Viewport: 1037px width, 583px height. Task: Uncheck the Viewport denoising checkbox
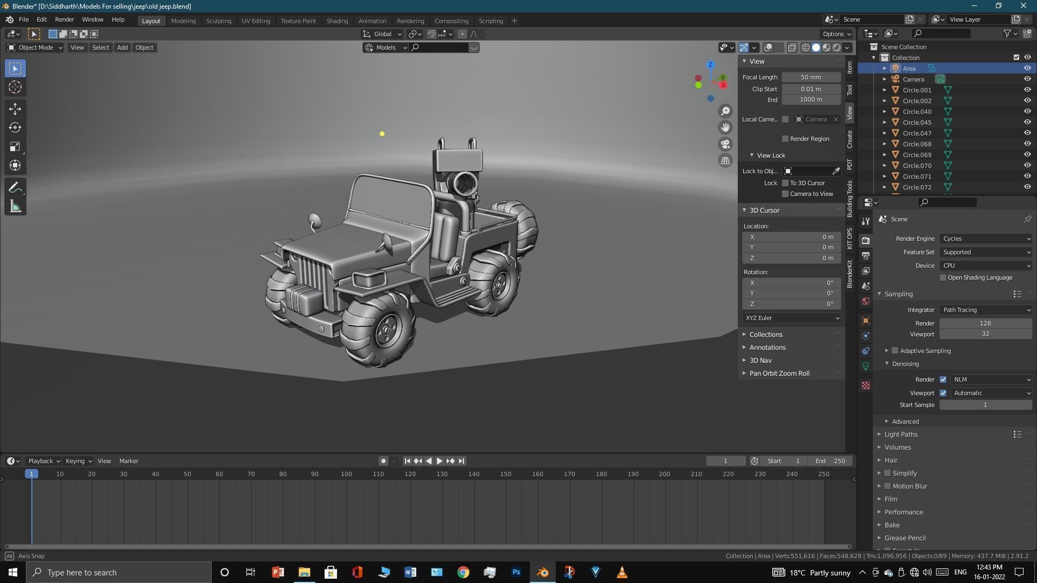[x=943, y=393]
